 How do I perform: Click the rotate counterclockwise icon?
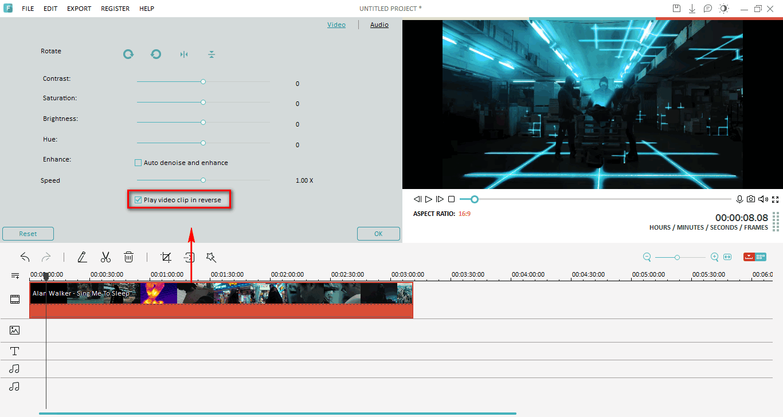point(156,54)
